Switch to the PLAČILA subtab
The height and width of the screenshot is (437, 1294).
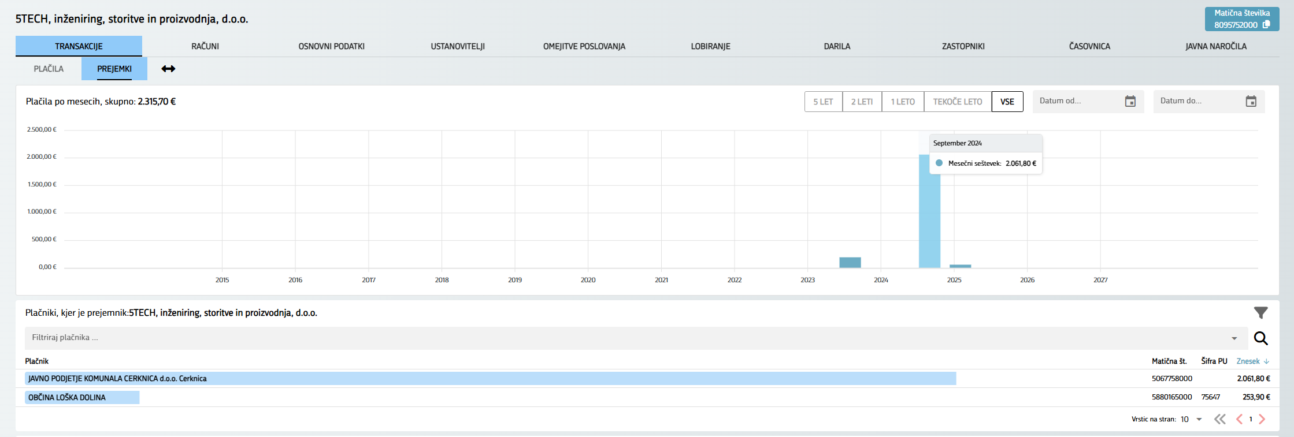point(49,69)
